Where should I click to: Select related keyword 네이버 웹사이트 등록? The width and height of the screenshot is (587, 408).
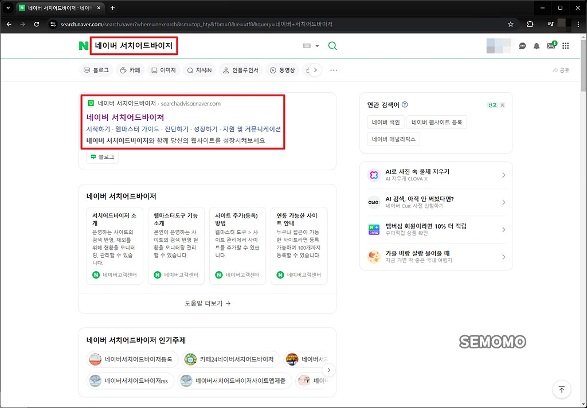click(436, 122)
